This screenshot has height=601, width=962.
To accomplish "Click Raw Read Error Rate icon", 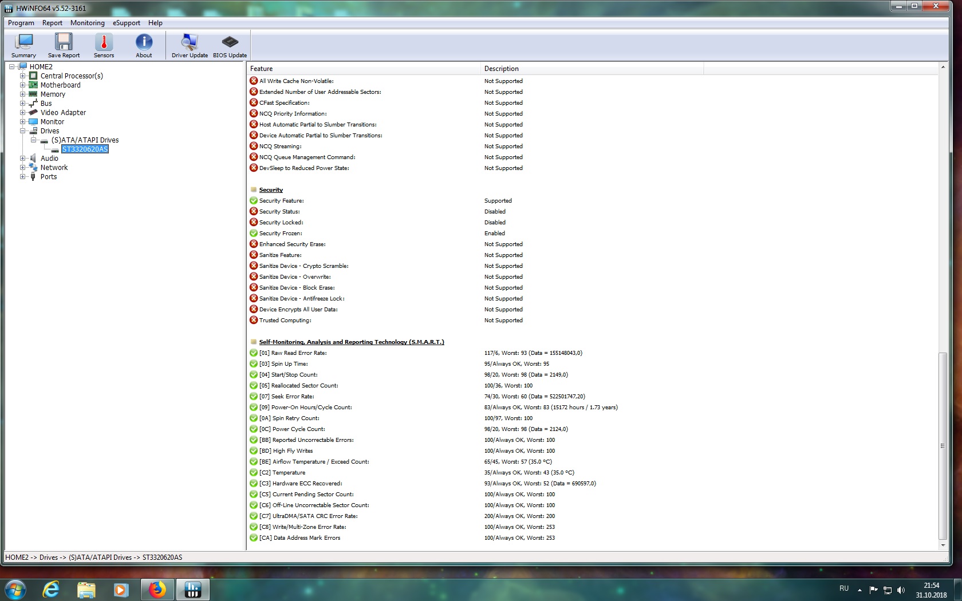I will [254, 353].
